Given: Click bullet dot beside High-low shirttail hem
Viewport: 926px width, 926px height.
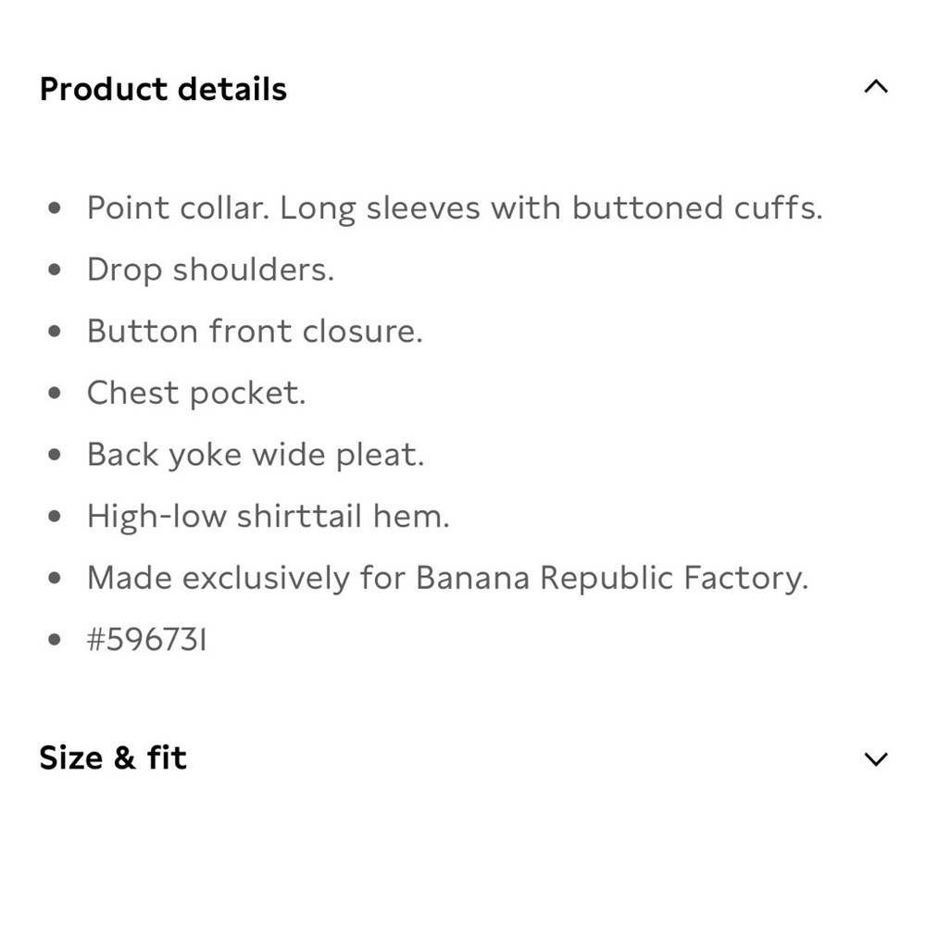Looking at the screenshot, I should pos(55,516).
